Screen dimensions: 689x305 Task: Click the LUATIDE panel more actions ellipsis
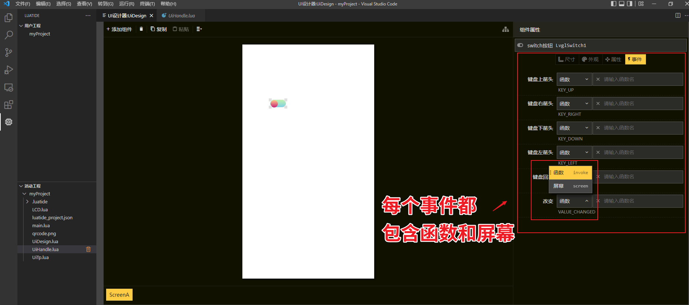coord(88,16)
